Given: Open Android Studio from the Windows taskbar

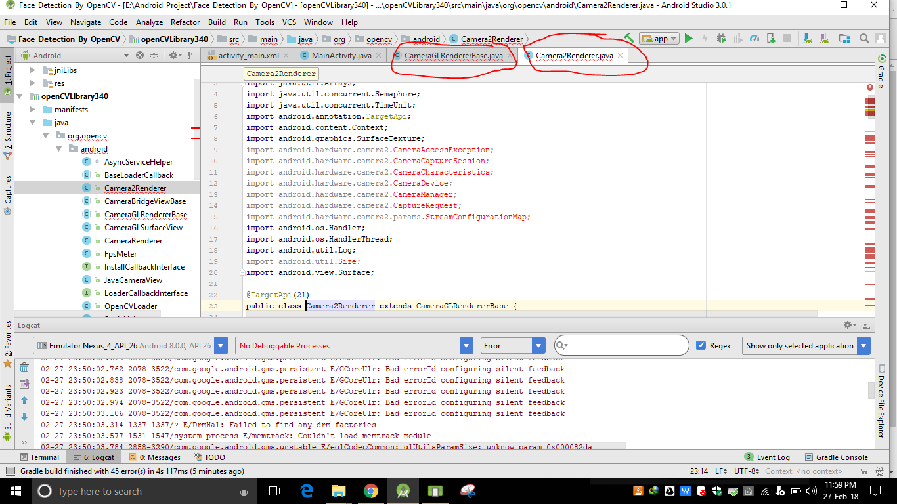Looking at the screenshot, I should [x=403, y=491].
